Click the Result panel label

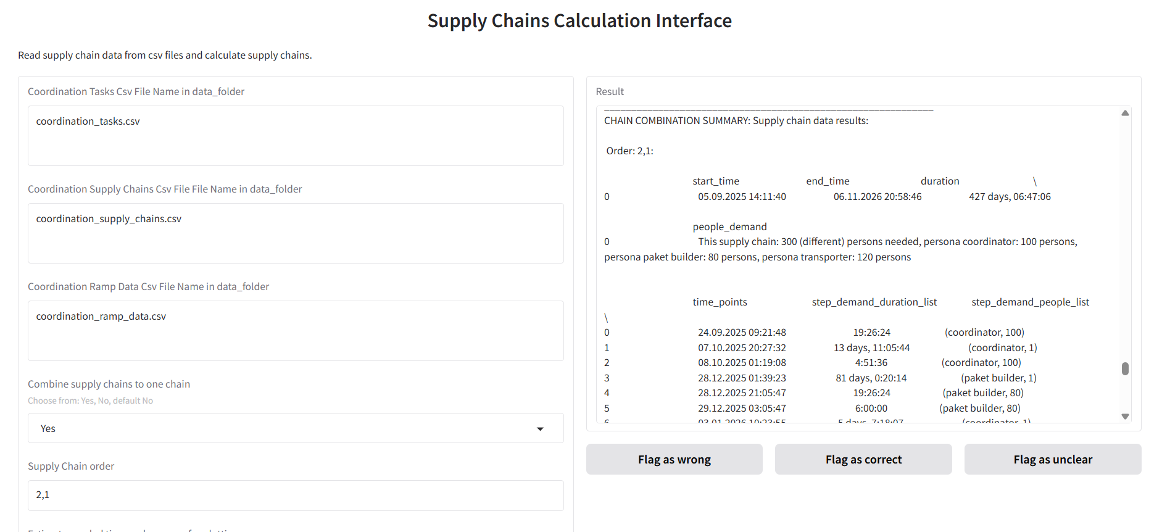[x=610, y=92]
